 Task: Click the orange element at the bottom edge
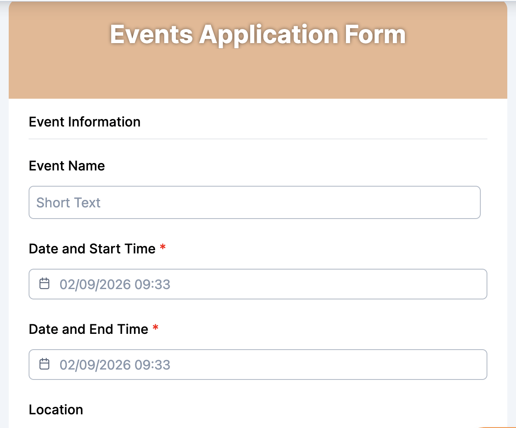pyautogui.click(x=494, y=426)
